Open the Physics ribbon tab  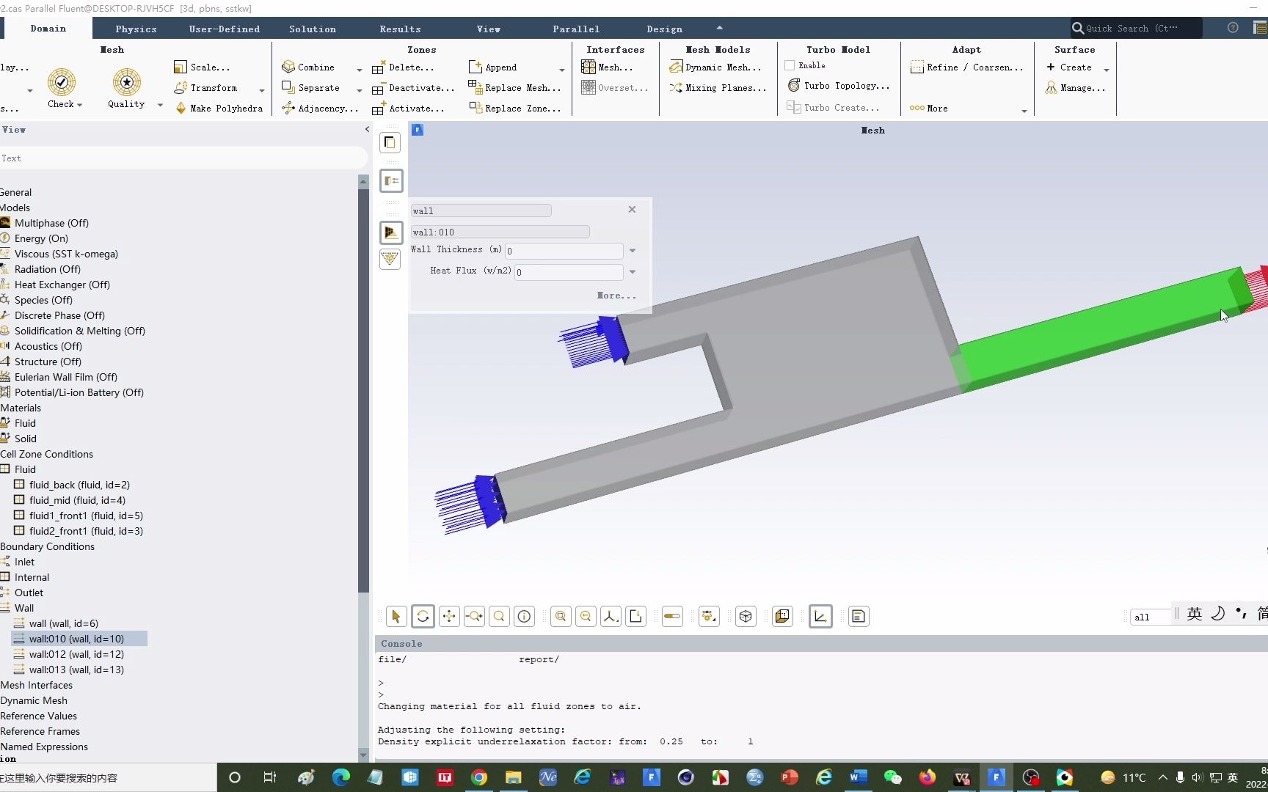[136, 29]
